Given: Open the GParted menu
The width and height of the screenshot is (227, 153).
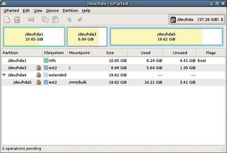Looking at the screenshot, I should [x=11, y=11].
